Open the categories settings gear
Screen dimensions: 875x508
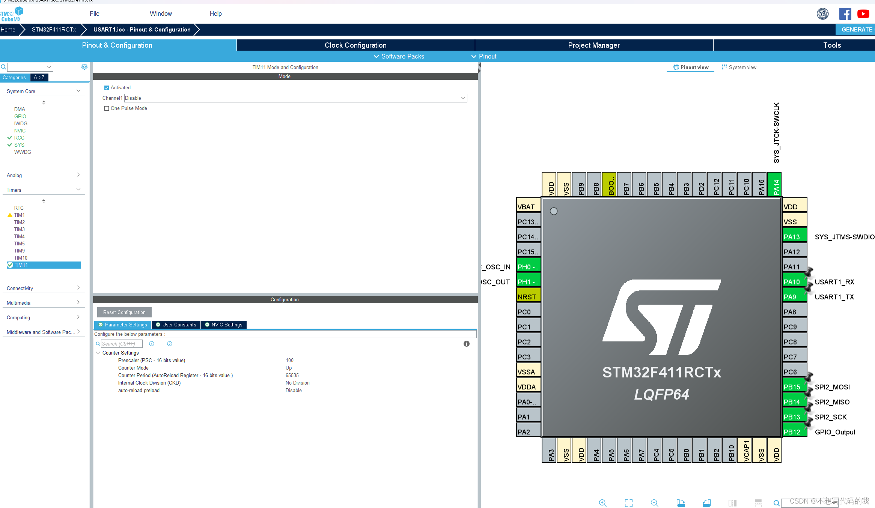pyautogui.click(x=84, y=67)
